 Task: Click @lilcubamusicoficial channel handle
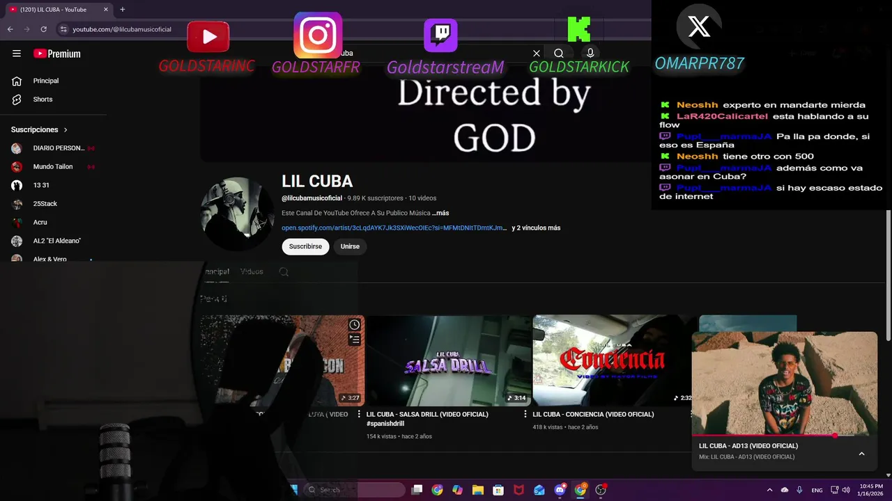[312, 198]
